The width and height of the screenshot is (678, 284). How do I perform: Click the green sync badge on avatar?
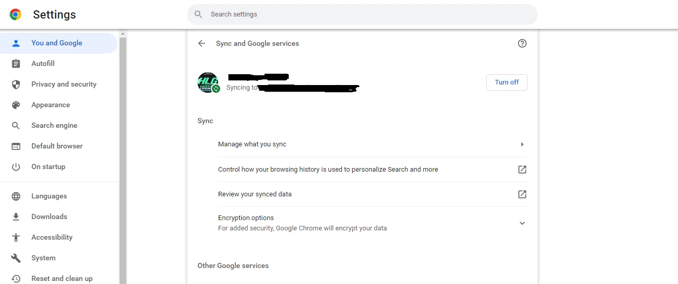pyautogui.click(x=216, y=89)
